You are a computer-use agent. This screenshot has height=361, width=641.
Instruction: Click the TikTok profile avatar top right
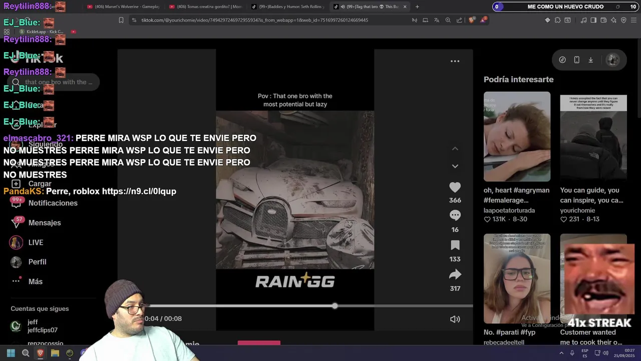(612, 60)
